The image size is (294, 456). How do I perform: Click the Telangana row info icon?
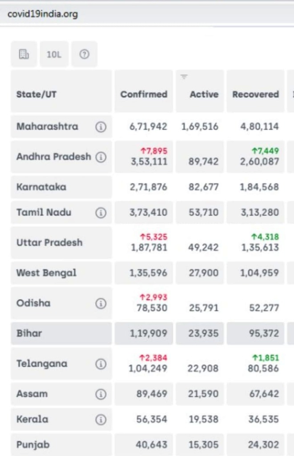(x=101, y=364)
